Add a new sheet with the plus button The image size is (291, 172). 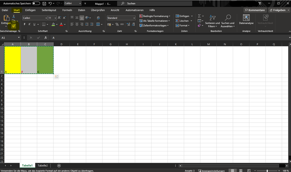(x=59, y=166)
